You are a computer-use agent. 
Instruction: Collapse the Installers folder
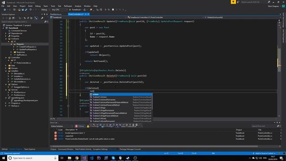coord(6,71)
